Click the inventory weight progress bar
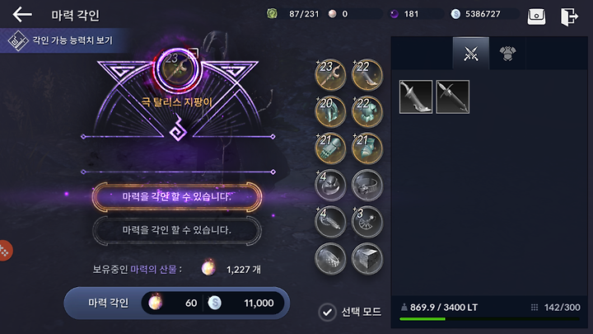 click(489, 319)
